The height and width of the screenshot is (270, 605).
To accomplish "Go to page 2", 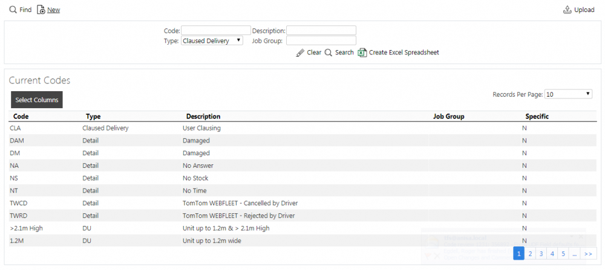I will point(530,254).
